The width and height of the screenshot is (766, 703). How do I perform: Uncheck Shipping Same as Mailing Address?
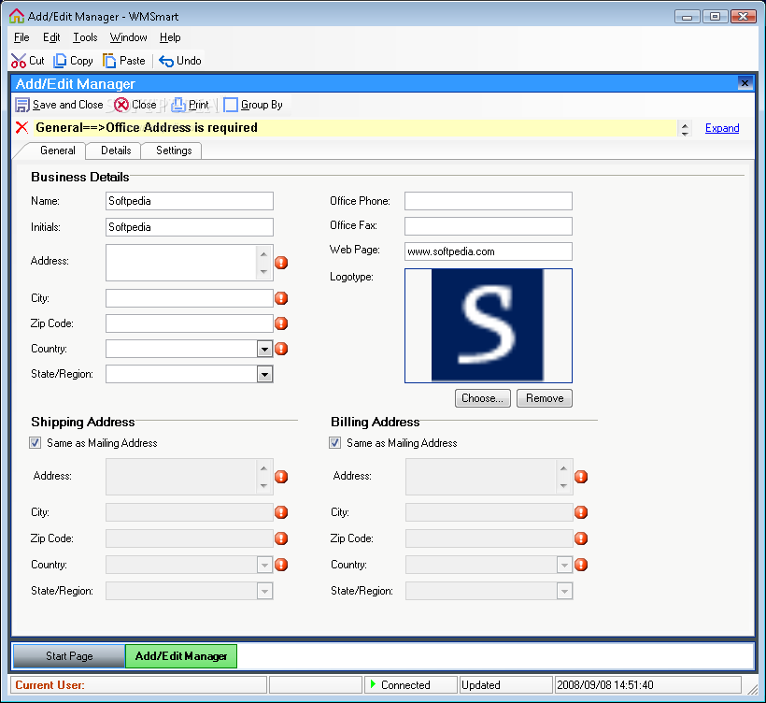click(35, 443)
